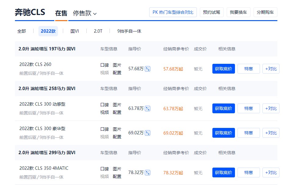
Task: Click the 299马力 engine group header
Action: [47, 152]
